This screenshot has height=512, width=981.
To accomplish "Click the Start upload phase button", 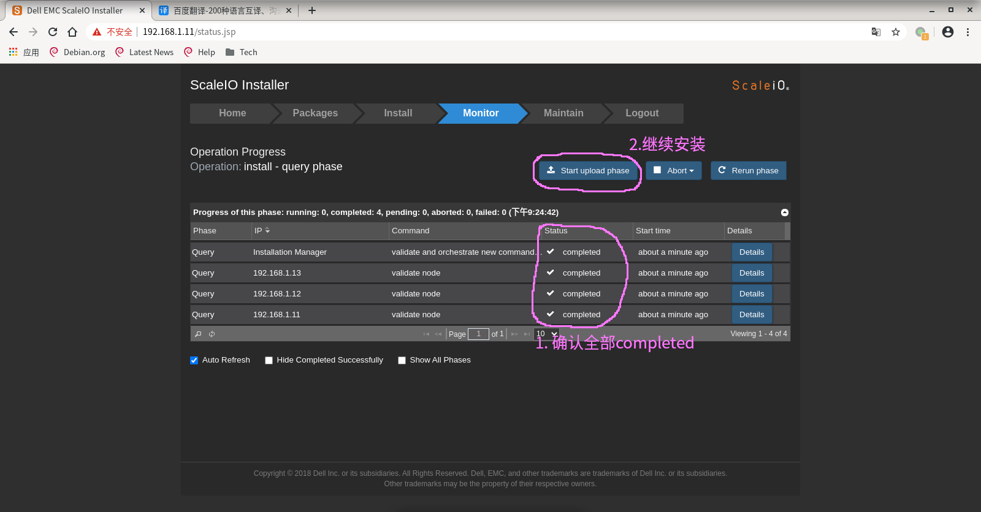I will (x=588, y=171).
